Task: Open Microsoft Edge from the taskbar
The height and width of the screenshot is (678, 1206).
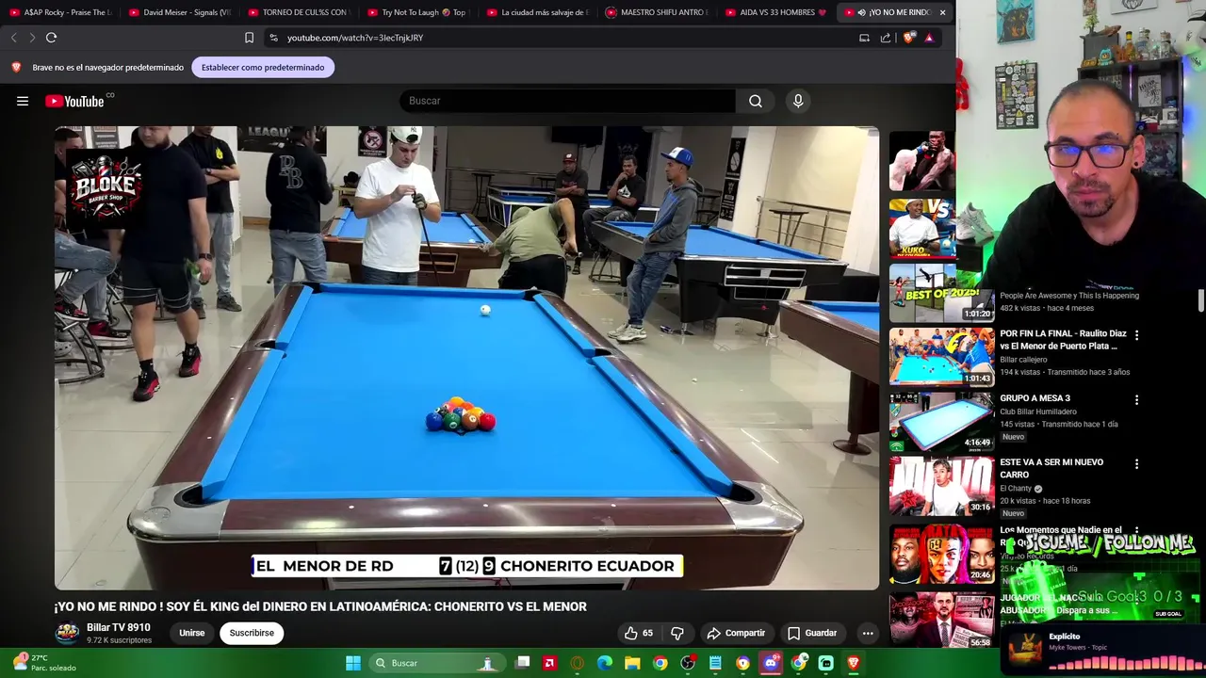Action: [x=605, y=663]
